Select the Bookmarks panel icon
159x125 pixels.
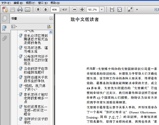pyautogui.click(x=4, y=28)
